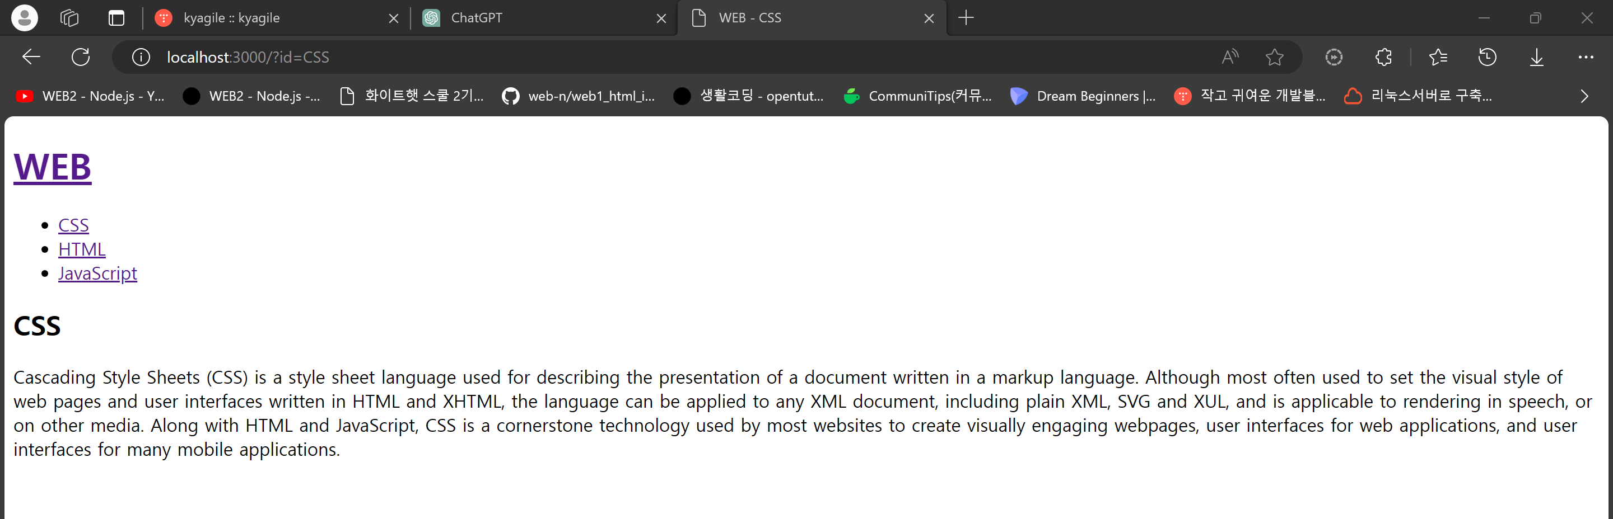Open the GitHub web-n/web1_html bookmark
This screenshot has height=519, width=1613.
(579, 96)
